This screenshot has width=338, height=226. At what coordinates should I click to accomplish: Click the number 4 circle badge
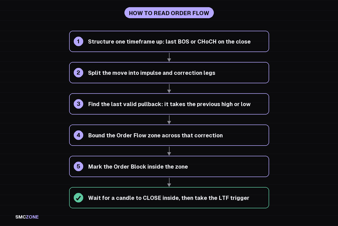(x=78, y=135)
